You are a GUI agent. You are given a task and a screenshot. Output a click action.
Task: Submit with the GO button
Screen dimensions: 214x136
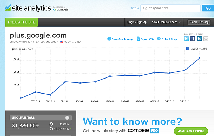[x=208, y=8]
